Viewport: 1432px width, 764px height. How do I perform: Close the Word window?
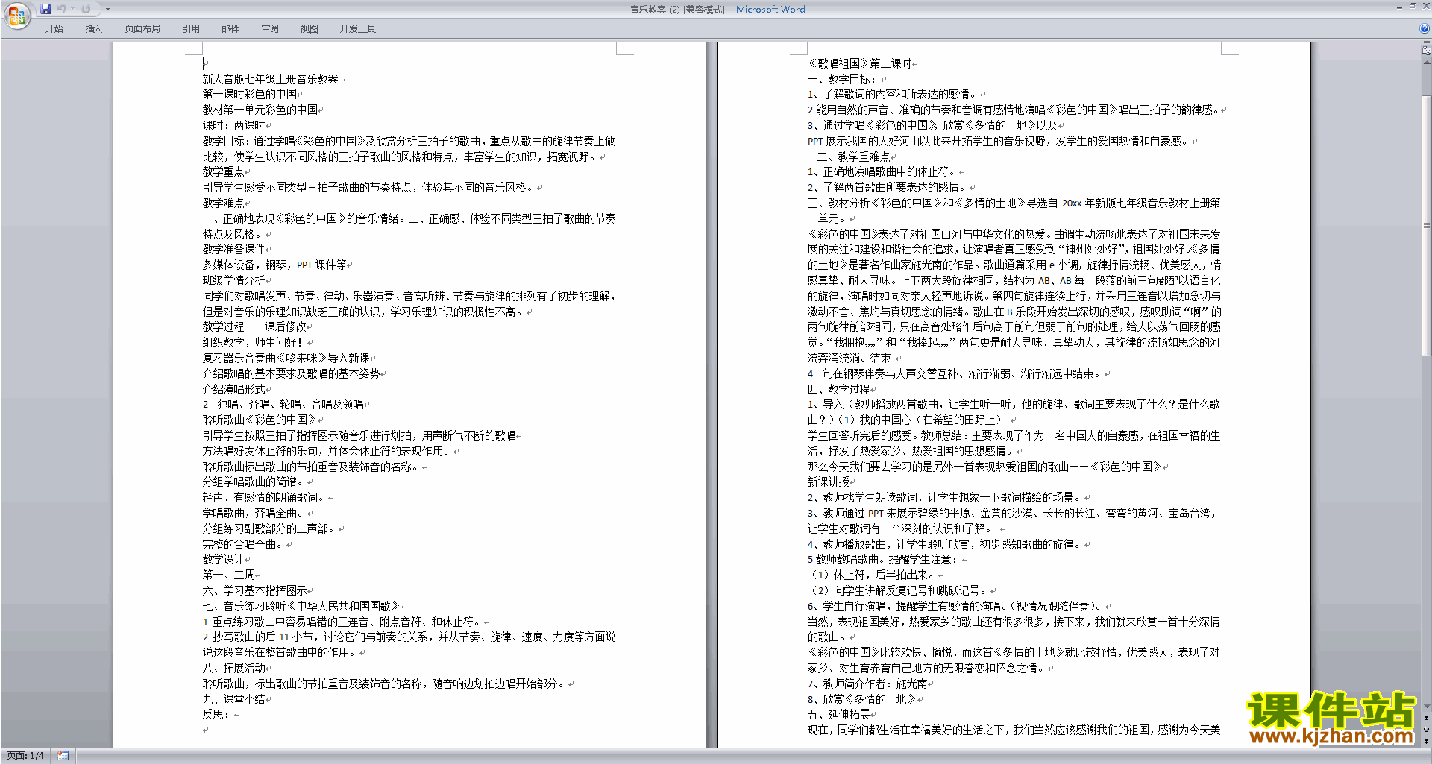[x=1425, y=7]
